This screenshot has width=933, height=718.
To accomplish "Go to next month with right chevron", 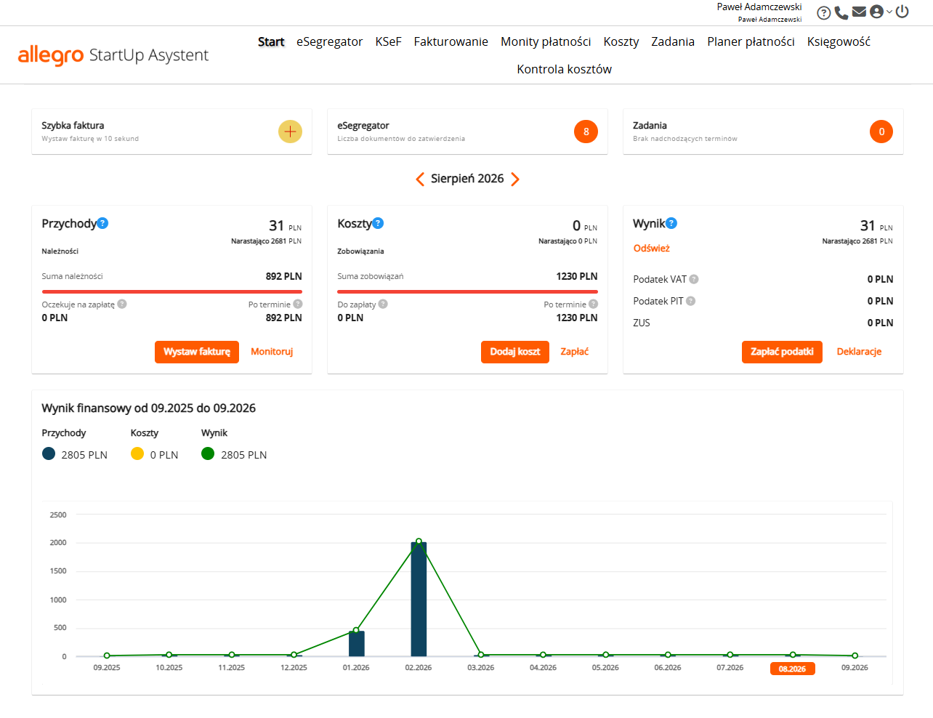I will [515, 179].
